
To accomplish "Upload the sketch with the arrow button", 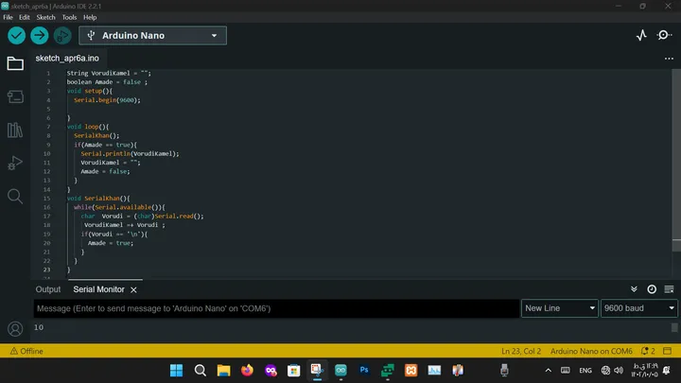I will 40,36.
